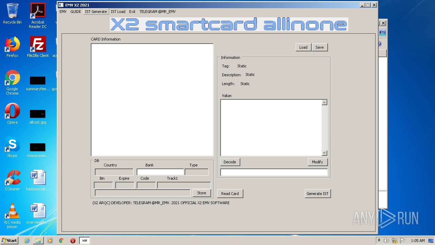The width and height of the screenshot is (435, 245).
Task: Click the 1:05 AM clock
Action: point(418,241)
